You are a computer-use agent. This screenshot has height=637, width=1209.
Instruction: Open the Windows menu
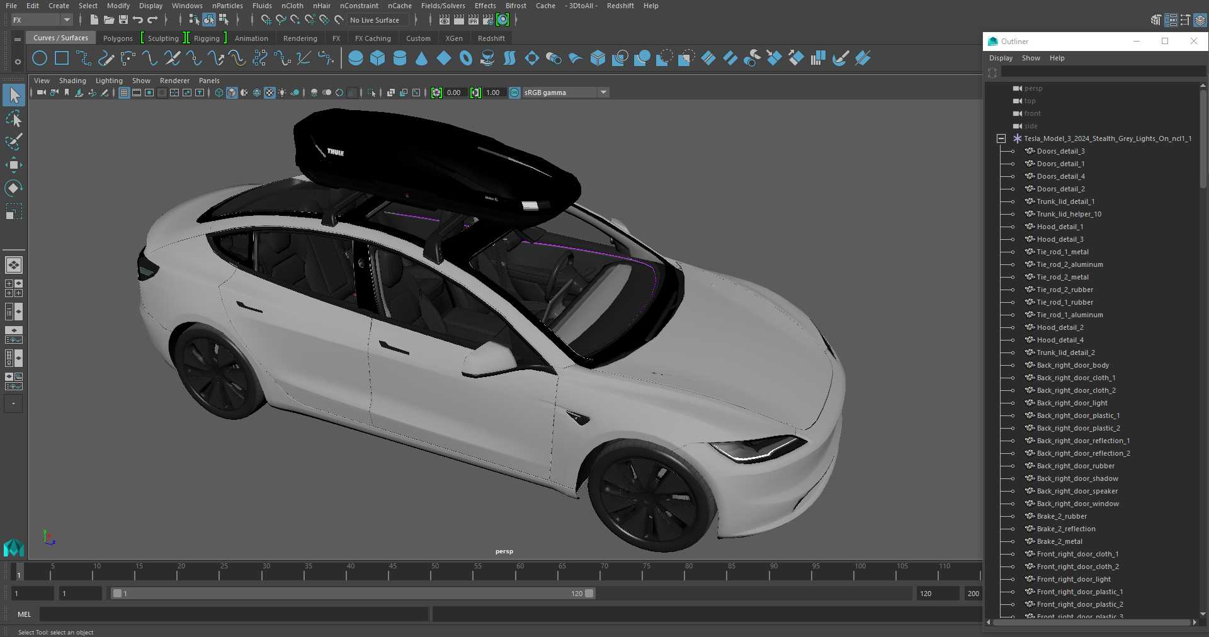coord(187,6)
